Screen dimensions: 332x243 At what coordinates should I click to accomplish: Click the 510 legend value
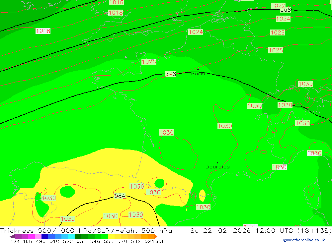point(54,241)
